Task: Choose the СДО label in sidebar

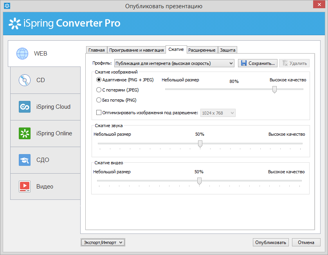Action: pyautogui.click(x=43, y=160)
